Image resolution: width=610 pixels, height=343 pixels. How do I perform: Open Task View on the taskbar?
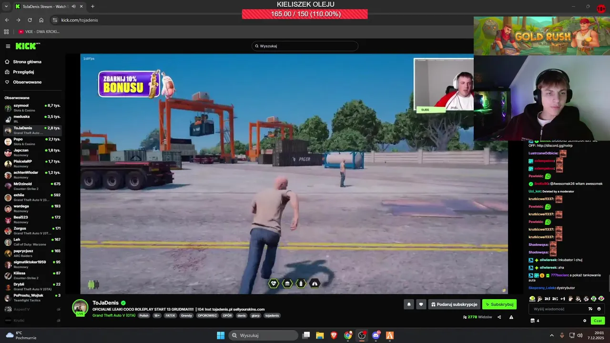[306, 335]
